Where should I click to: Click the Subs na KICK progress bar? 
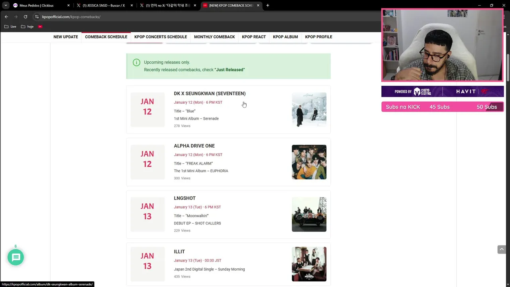click(x=442, y=107)
